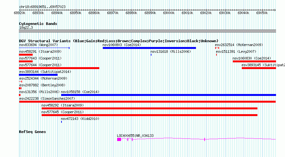Click the RefSeq Genes track title
This screenshot has width=285, height=157.
coord(32,132)
